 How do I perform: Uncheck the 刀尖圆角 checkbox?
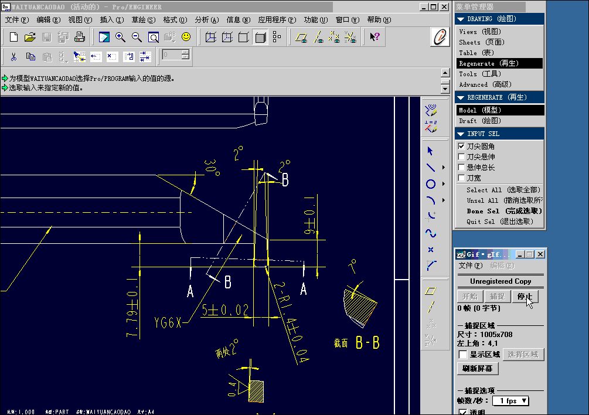[462, 146]
